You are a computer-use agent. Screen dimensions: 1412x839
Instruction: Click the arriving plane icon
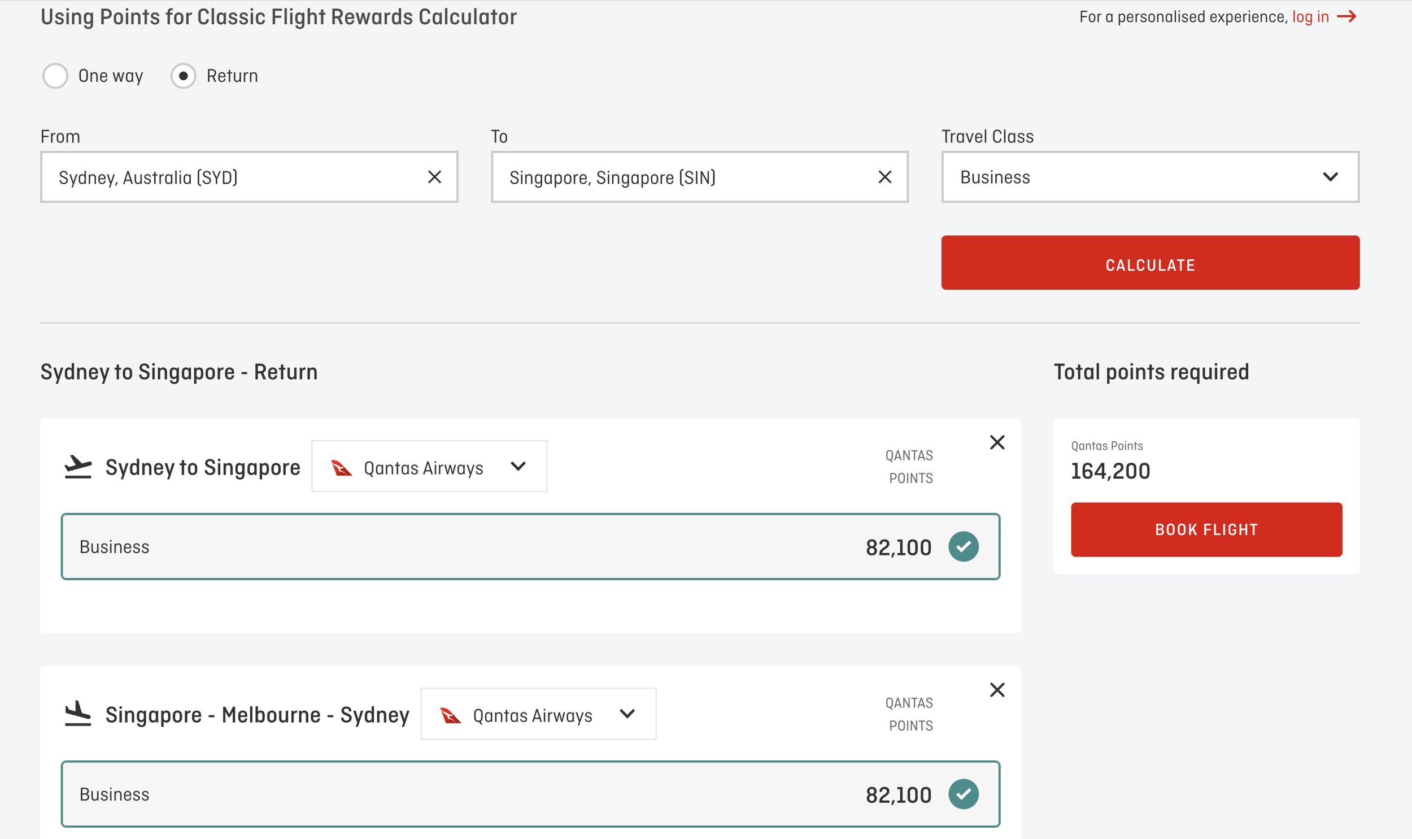pos(77,714)
